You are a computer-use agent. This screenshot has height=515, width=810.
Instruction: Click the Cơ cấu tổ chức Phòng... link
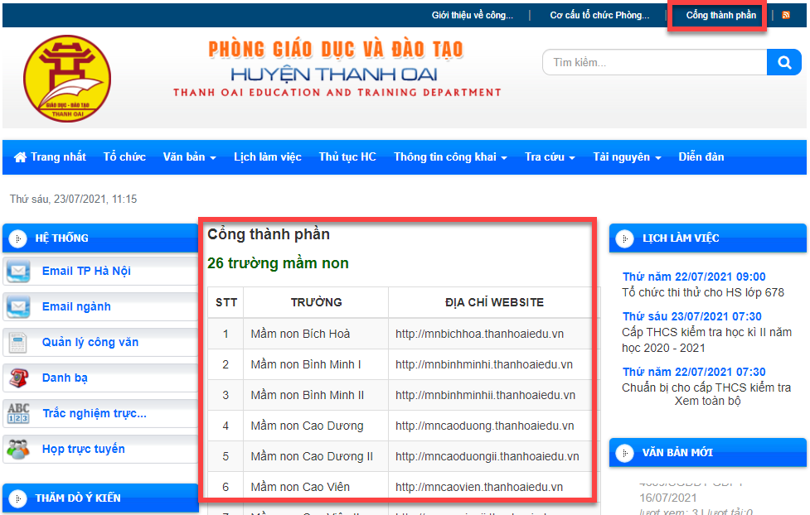(599, 16)
